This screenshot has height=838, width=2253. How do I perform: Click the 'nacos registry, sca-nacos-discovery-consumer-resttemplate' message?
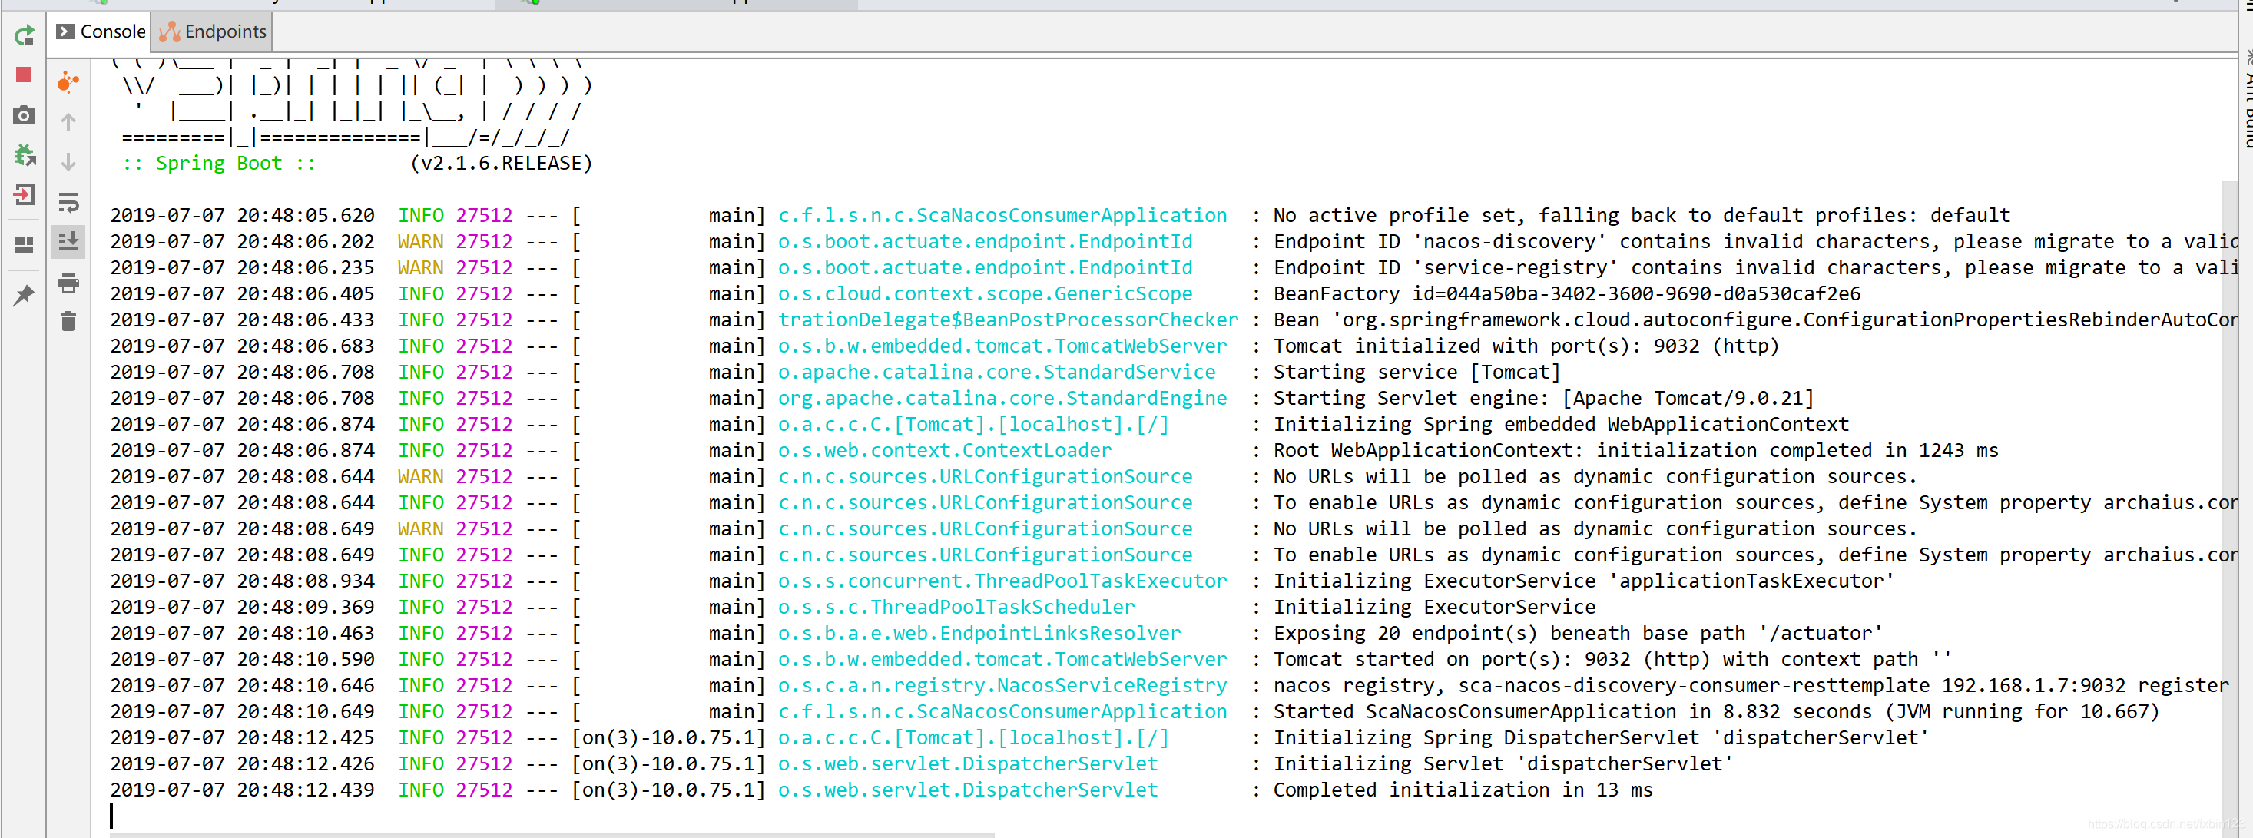1752,686
